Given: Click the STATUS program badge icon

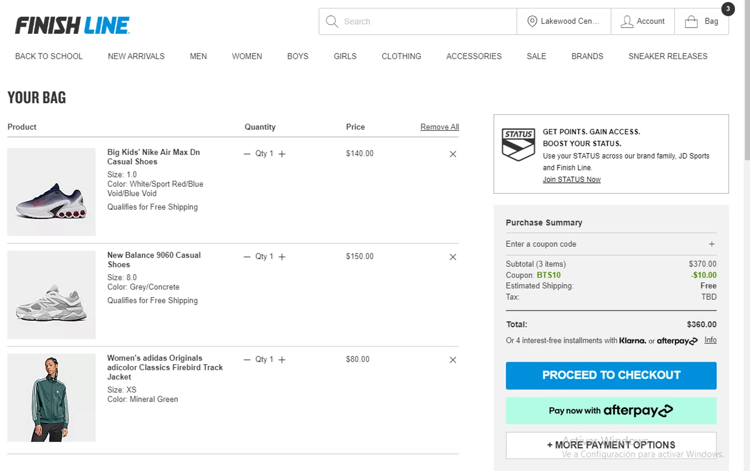Looking at the screenshot, I should [x=518, y=145].
